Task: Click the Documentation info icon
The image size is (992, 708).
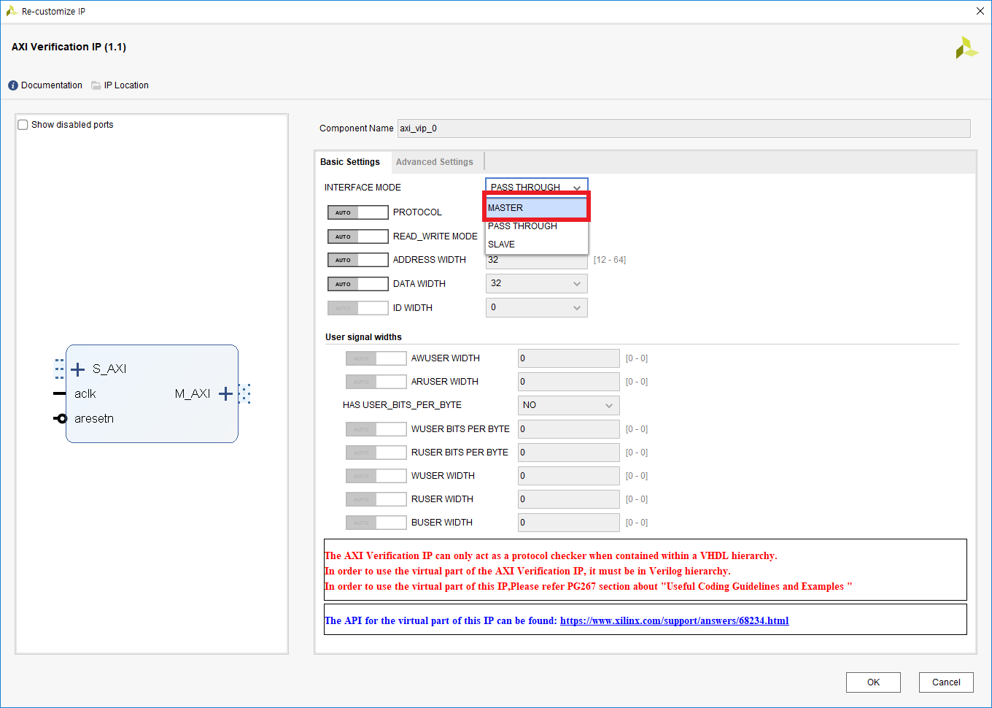Action: (x=12, y=85)
